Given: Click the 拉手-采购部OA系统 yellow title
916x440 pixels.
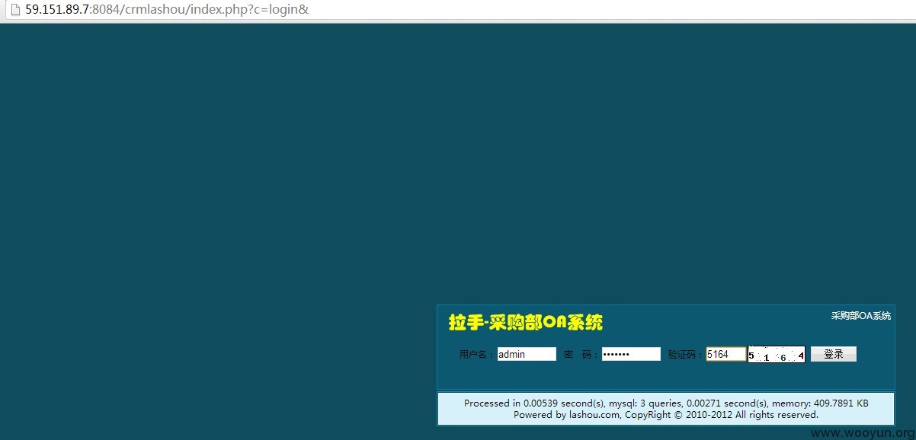Looking at the screenshot, I should click(x=526, y=322).
